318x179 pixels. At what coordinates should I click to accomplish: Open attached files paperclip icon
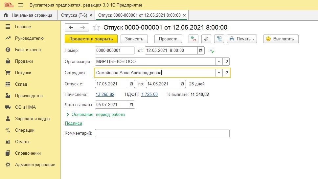206,39
